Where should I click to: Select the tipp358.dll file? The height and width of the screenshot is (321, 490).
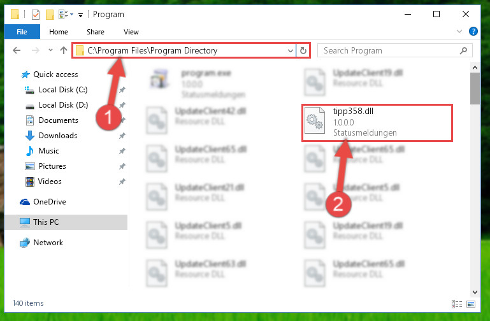coord(377,123)
